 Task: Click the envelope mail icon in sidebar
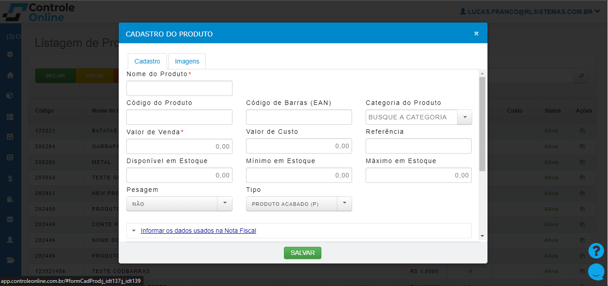(x=10, y=219)
